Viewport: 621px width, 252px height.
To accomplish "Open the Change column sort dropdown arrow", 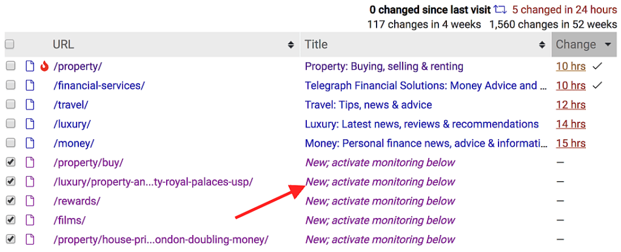I will coord(608,45).
